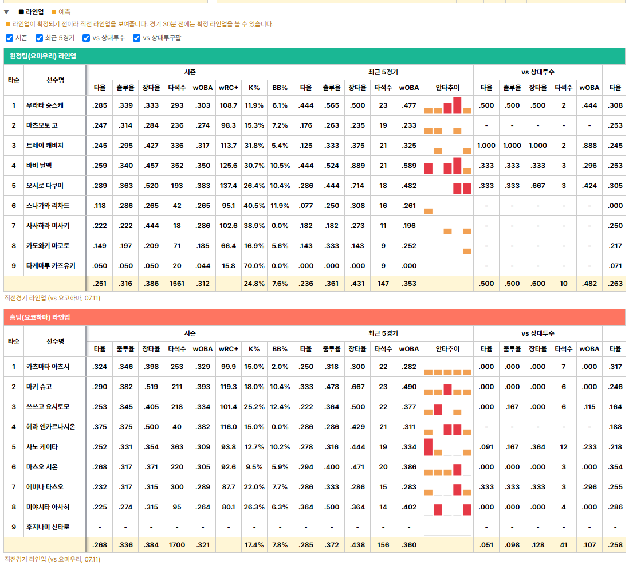View 사노 케이타 hit trend chart

click(x=447, y=447)
